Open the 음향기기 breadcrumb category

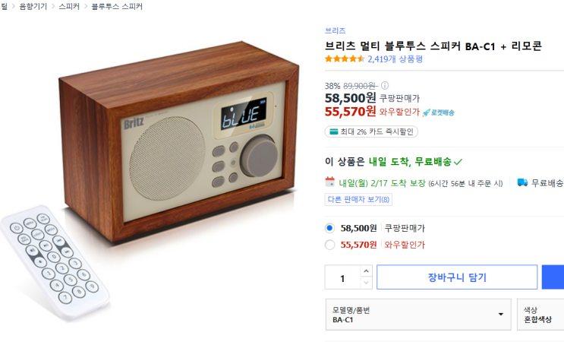coord(33,7)
